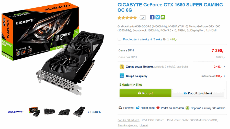
Task: Click Koupit zrychleně button
Action: (x=198, y=93)
